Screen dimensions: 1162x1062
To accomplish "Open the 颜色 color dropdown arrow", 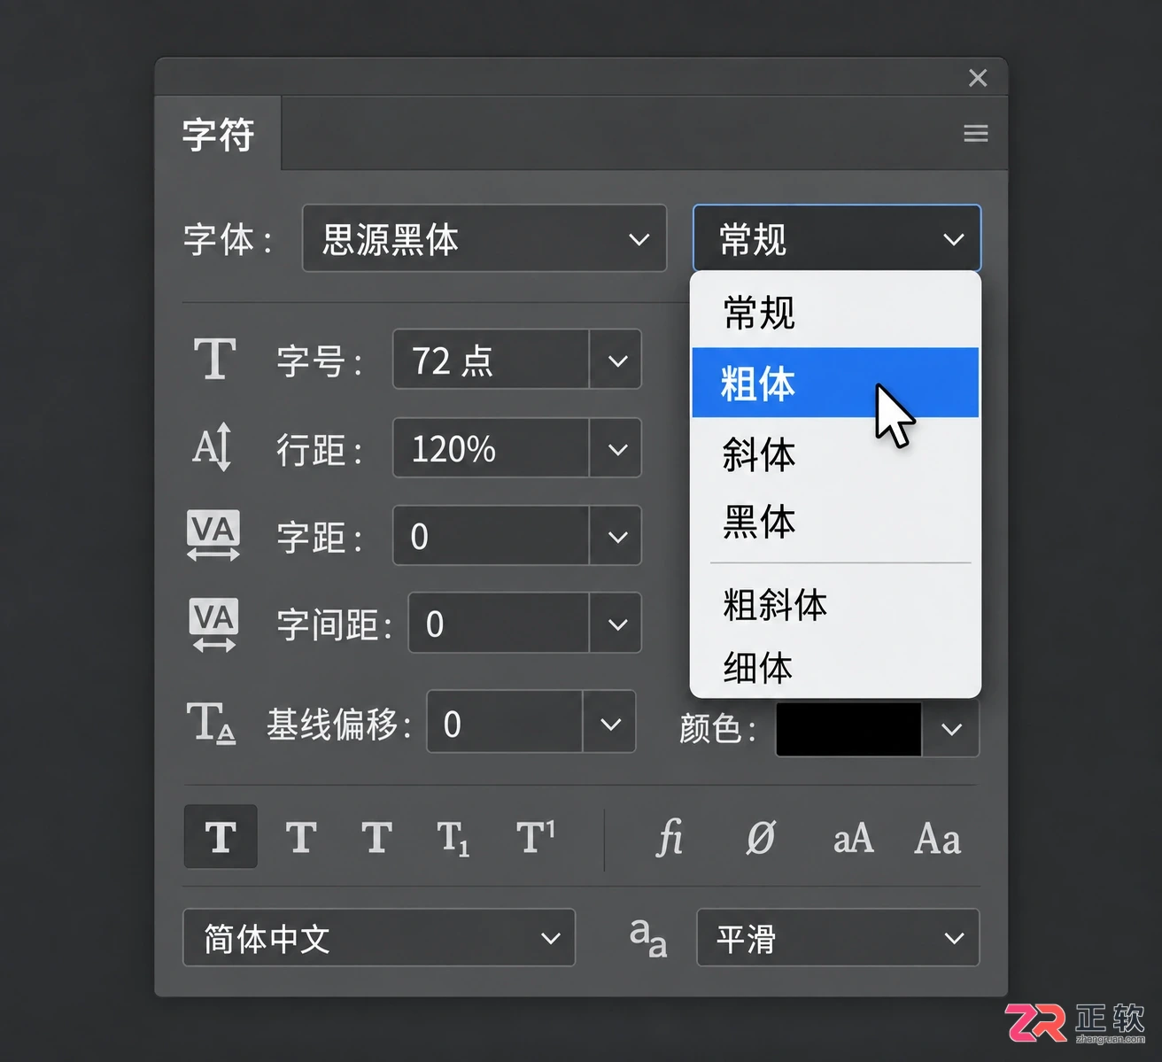I will tap(952, 729).
